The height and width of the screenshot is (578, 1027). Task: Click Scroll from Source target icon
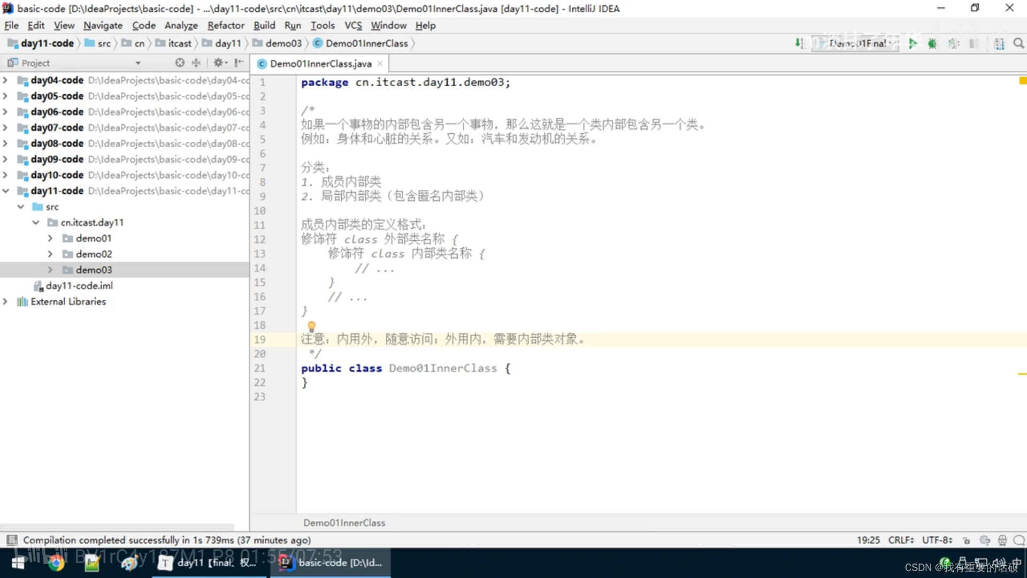click(x=180, y=63)
